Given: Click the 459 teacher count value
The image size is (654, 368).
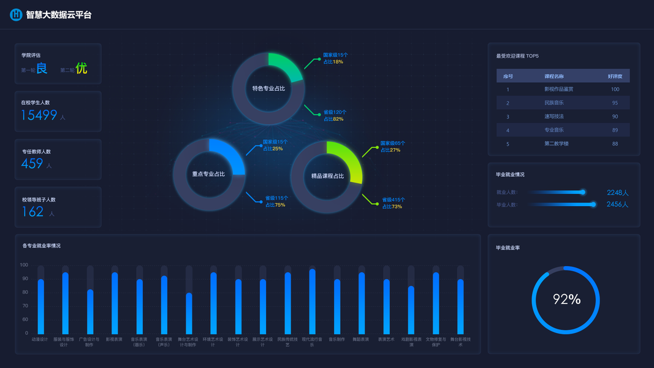Looking at the screenshot, I should point(32,164).
